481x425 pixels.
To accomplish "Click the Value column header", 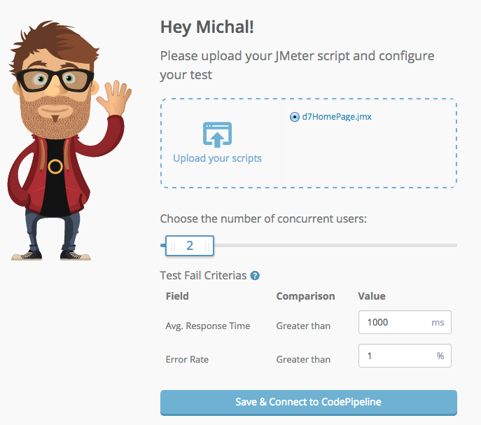I will coord(372,296).
